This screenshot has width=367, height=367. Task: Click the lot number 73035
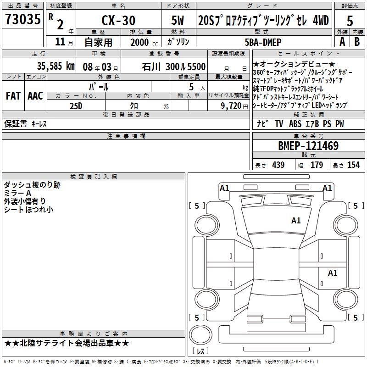[22, 19]
